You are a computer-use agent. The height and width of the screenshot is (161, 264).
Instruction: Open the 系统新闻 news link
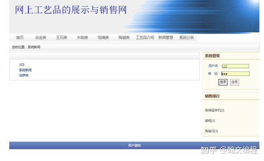tap(26, 70)
